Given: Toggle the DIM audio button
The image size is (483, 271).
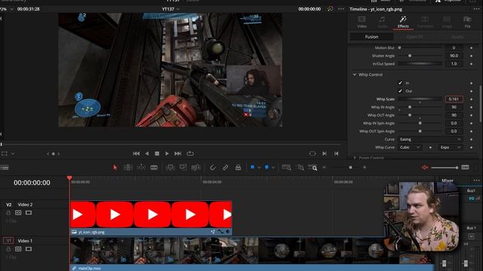Looking at the screenshot, I should coord(465,167).
